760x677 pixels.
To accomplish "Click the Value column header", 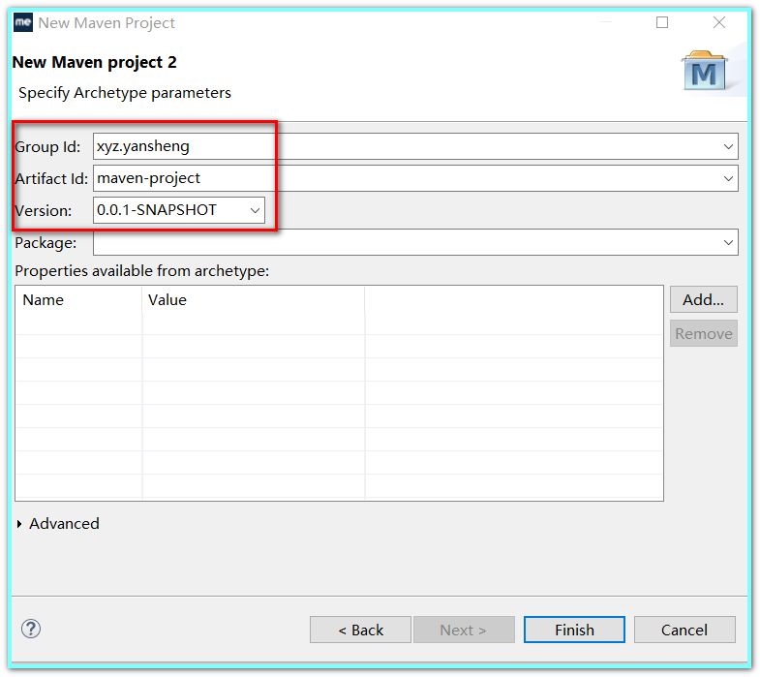I will click(254, 299).
